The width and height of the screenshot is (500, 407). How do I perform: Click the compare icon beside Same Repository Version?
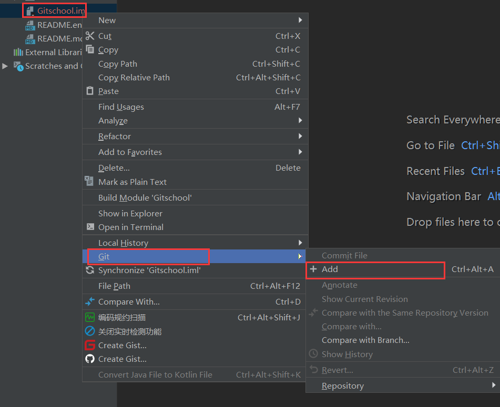(x=313, y=312)
